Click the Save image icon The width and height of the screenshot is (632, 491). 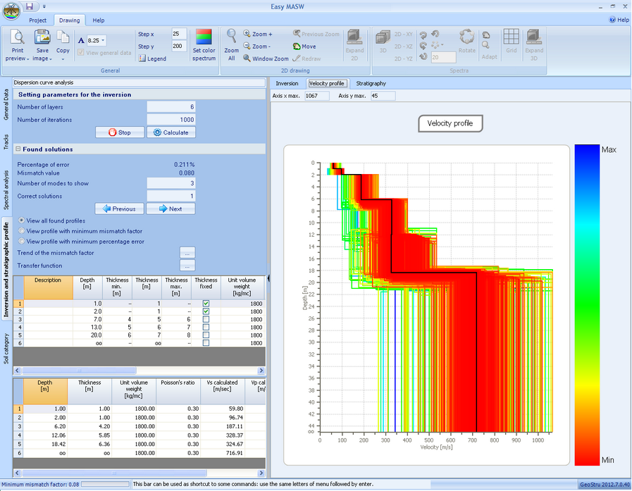click(42, 37)
